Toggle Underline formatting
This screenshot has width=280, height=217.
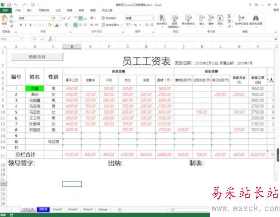[30, 24]
